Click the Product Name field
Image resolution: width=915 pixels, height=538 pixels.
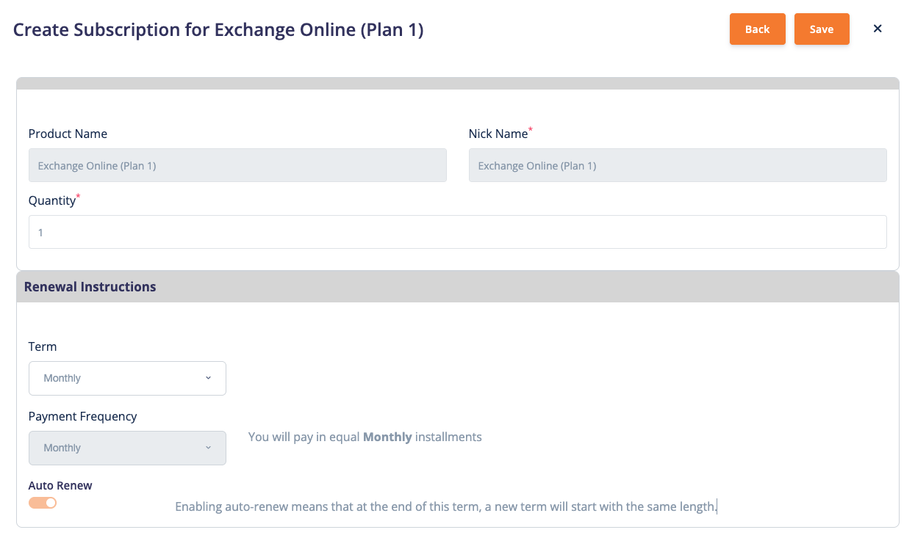(x=237, y=164)
